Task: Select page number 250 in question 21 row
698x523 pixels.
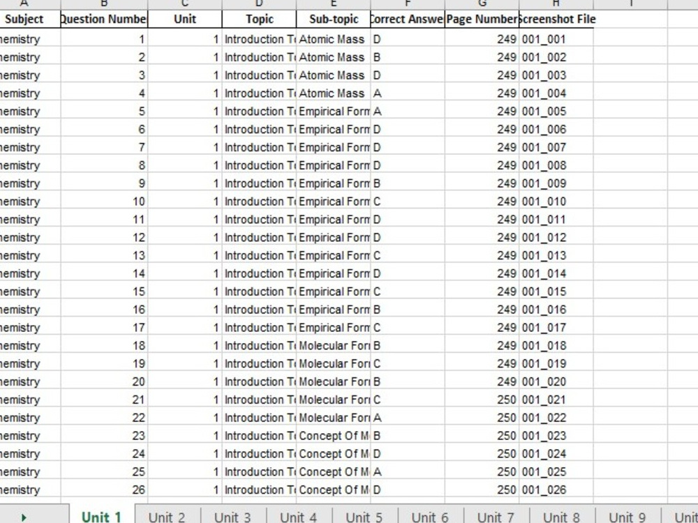Action: coord(482,400)
